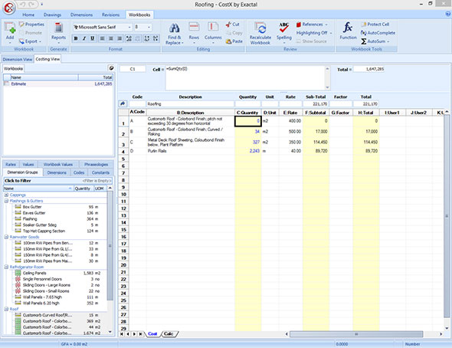Open Find & Replace

[x=175, y=34]
